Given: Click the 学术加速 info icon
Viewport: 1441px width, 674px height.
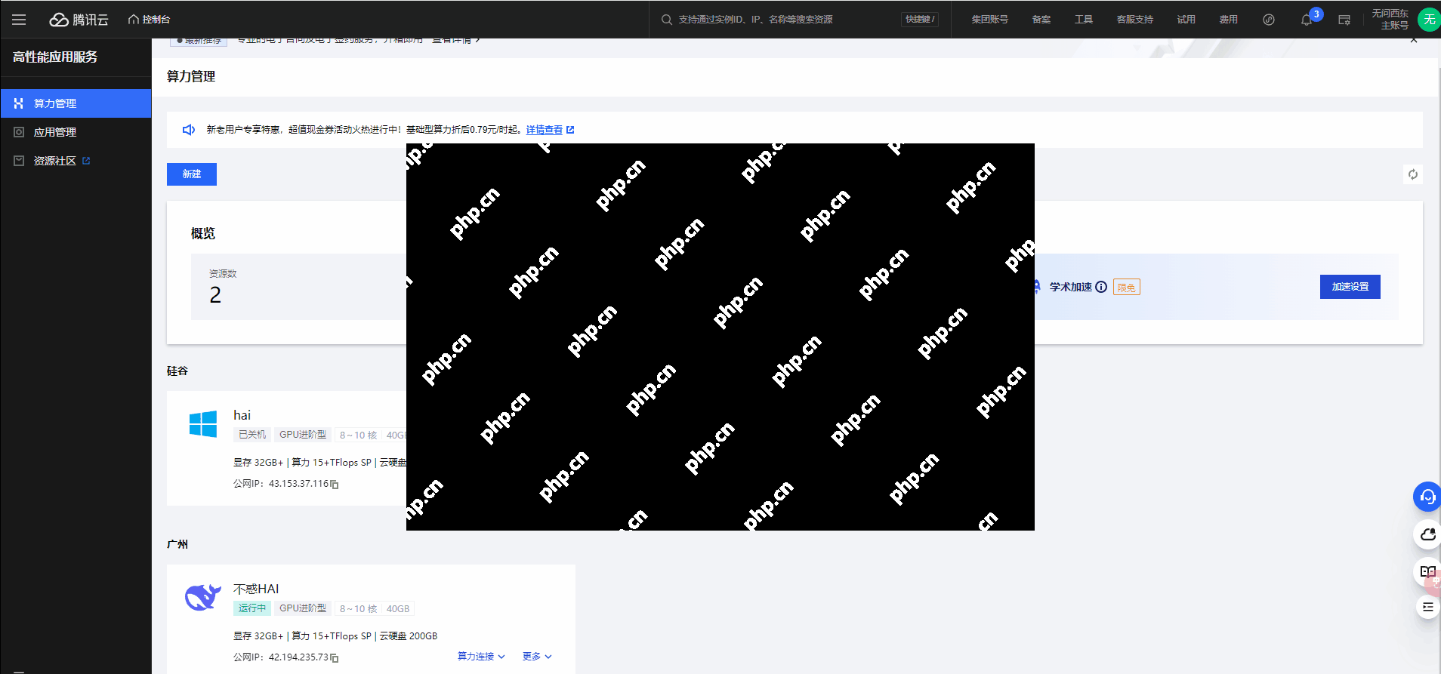Looking at the screenshot, I should 1101,287.
